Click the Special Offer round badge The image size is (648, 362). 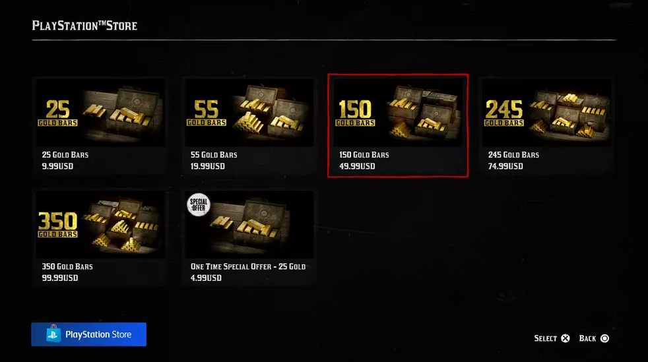click(x=199, y=204)
